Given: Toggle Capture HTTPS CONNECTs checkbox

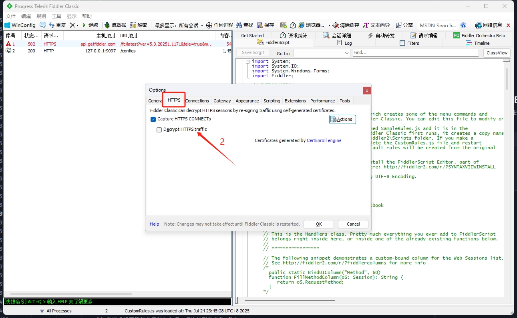Looking at the screenshot, I should pos(153,119).
